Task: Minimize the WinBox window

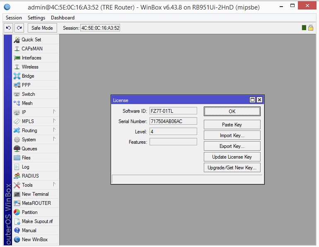Action: click(281, 6)
